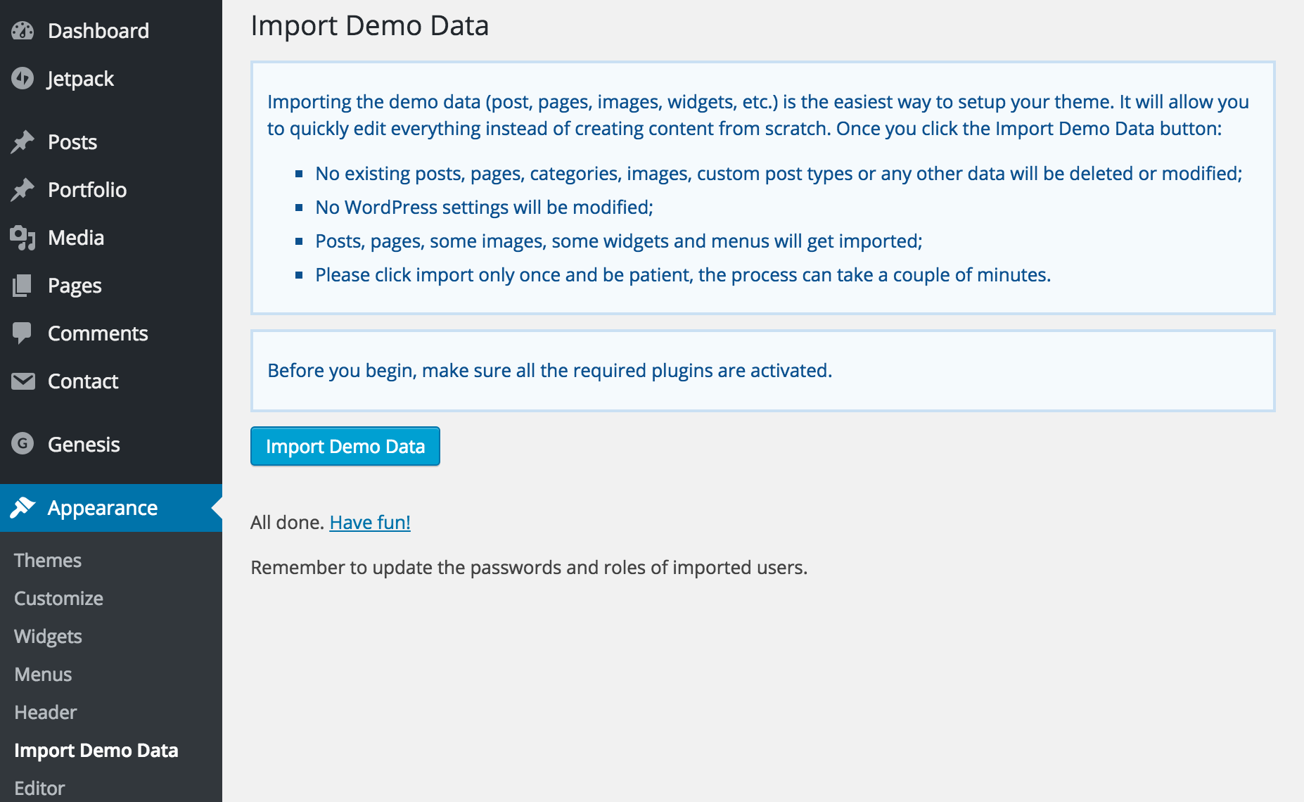Click the Jetpack lightning icon
This screenshot has height=802, width=1304.
(23, 79)
